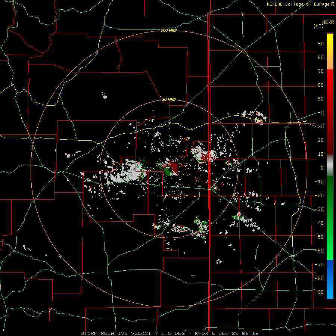Click the 50 value on velocity scale

point(321,99)
